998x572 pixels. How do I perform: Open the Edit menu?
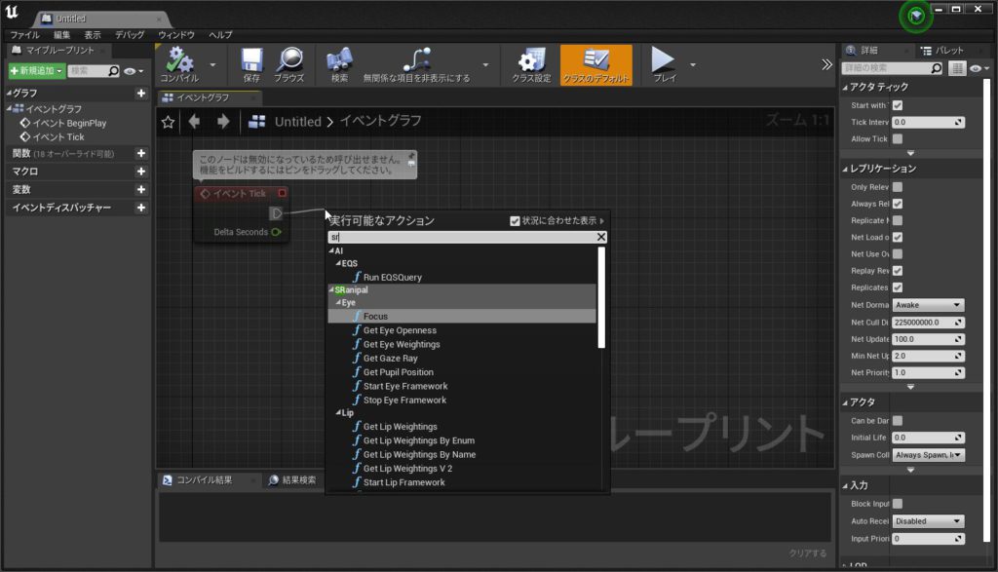(x=61, y=35)
